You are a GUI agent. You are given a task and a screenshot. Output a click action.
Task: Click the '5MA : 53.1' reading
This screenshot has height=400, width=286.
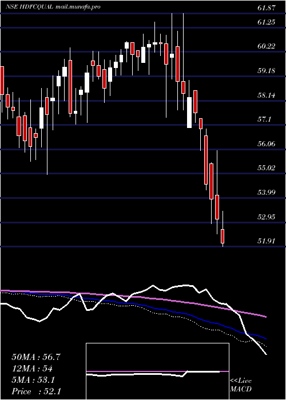coord(33,380)
